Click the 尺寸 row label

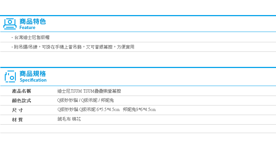point(17,110)
